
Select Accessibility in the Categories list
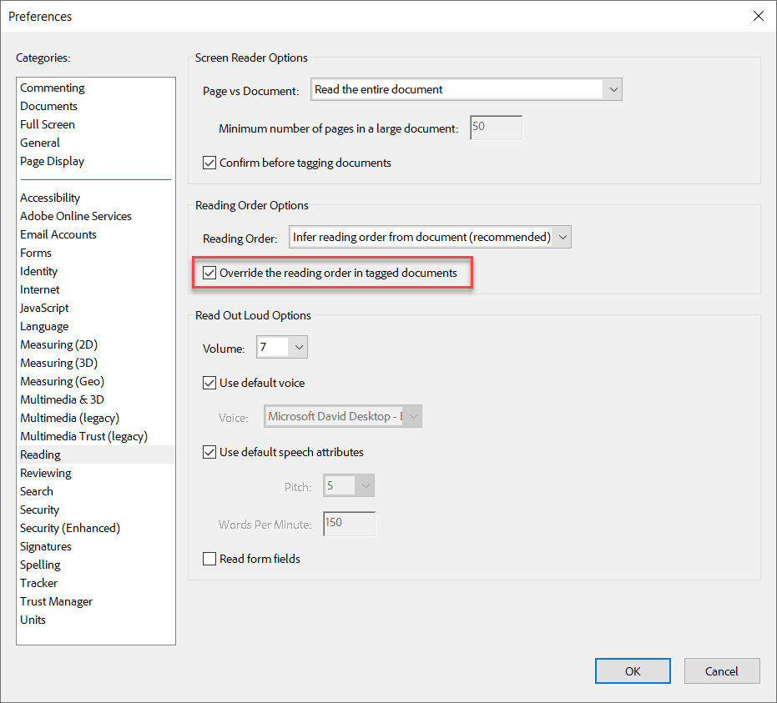(x=50, y=198)
